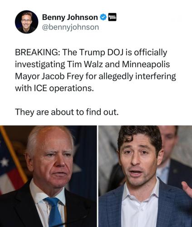Open the right photo of man in blue blazer
The image size is (192, 227).
click(x=145, y=176)
